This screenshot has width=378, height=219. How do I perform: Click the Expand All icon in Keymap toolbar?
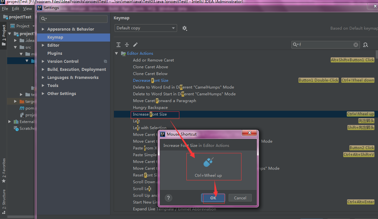(118, 45)
